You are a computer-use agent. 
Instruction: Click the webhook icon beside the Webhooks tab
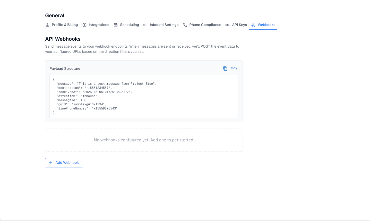(x=253, y=25)
